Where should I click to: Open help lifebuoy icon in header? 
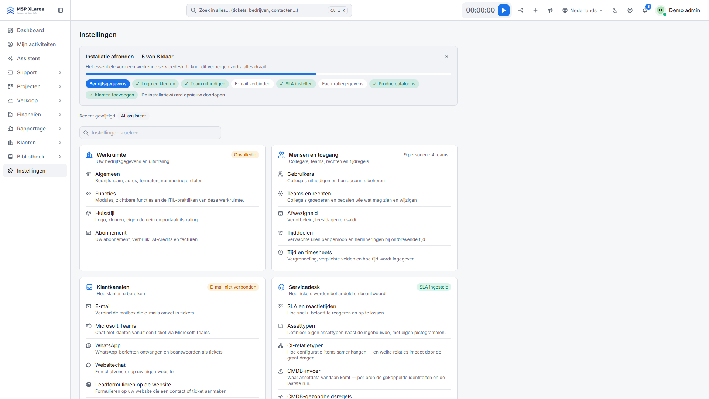click(630, 10)
